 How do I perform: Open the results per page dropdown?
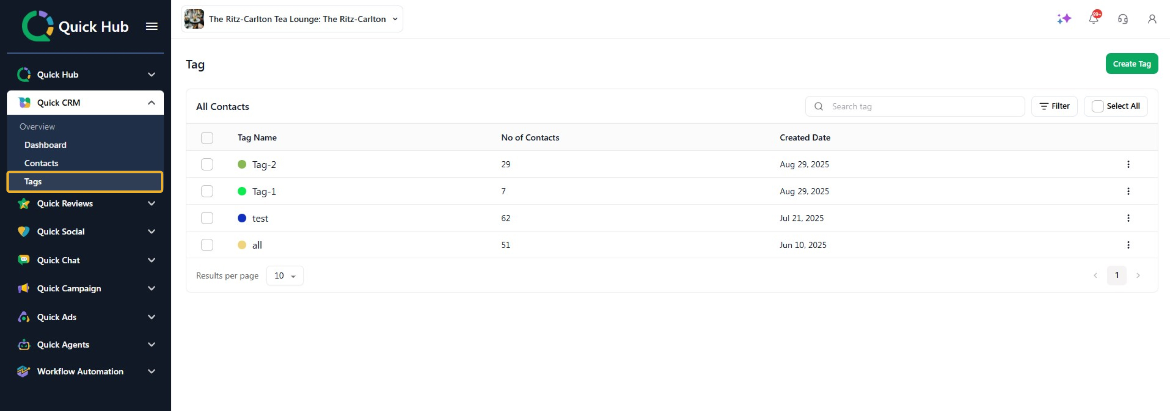click(x=285, y=276)
